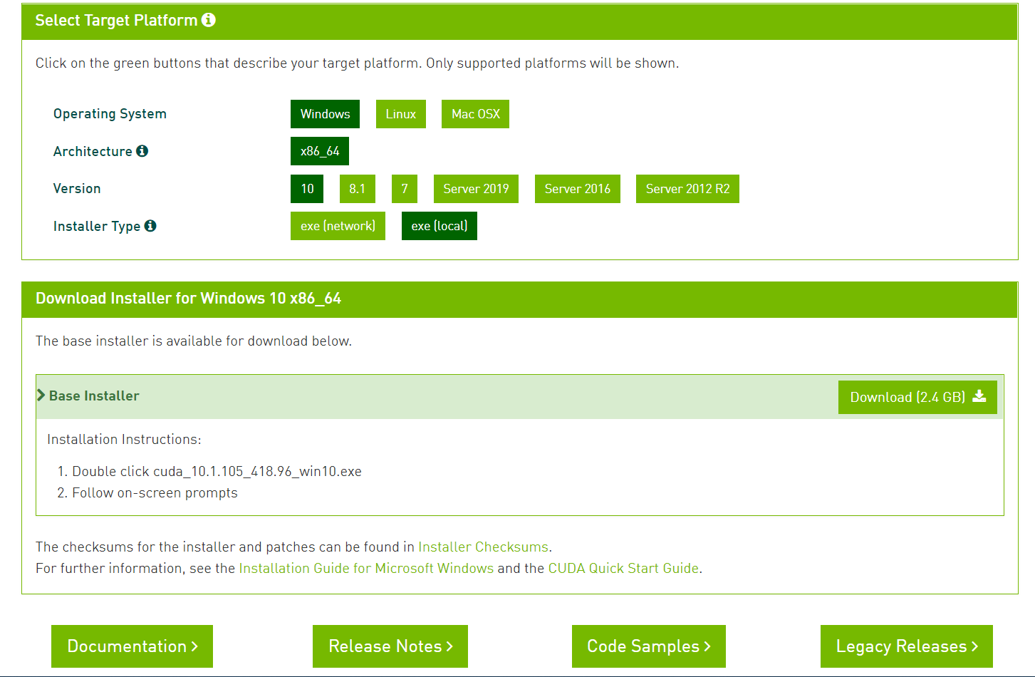The image size is (1035, 677).
Task: Open the Release Notes page
Action: [x=390, y=646]
